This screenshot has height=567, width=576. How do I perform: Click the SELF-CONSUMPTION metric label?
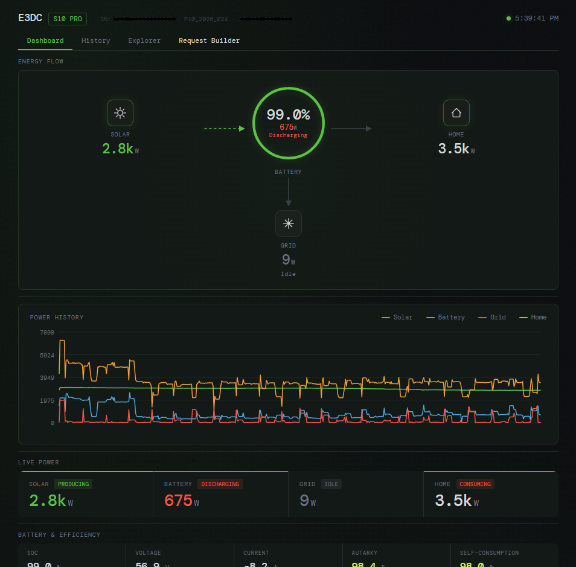coord(489,553)
